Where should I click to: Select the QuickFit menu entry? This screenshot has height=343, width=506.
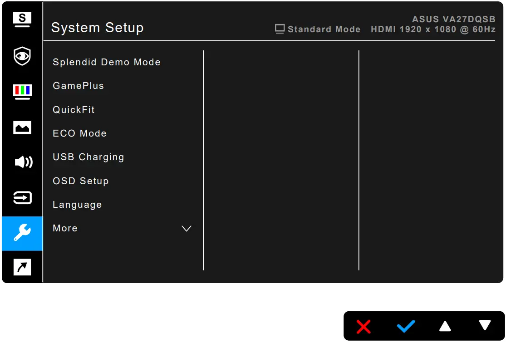(x=73, y=109)
